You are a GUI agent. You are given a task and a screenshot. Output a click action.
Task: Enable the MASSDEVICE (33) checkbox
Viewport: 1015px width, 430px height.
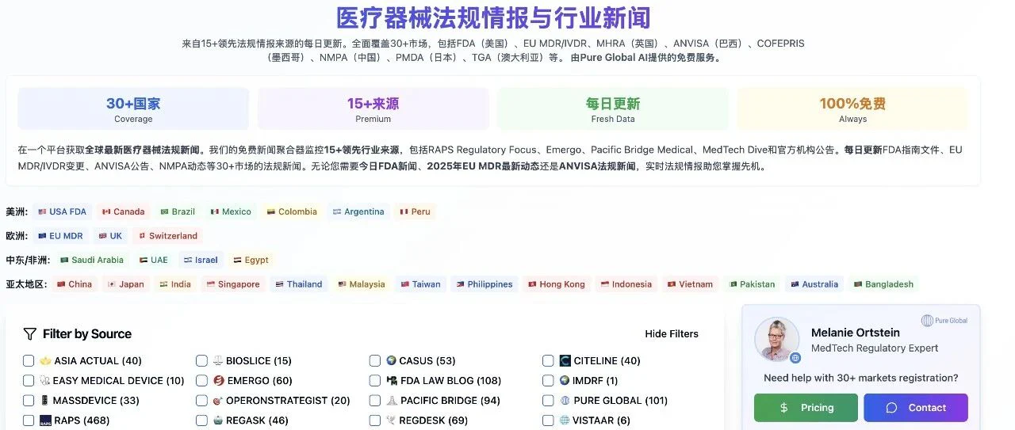click(29, 401)
